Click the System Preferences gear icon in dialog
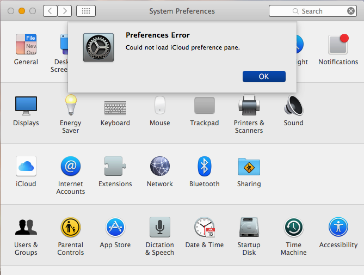 [x=98, y=47]
